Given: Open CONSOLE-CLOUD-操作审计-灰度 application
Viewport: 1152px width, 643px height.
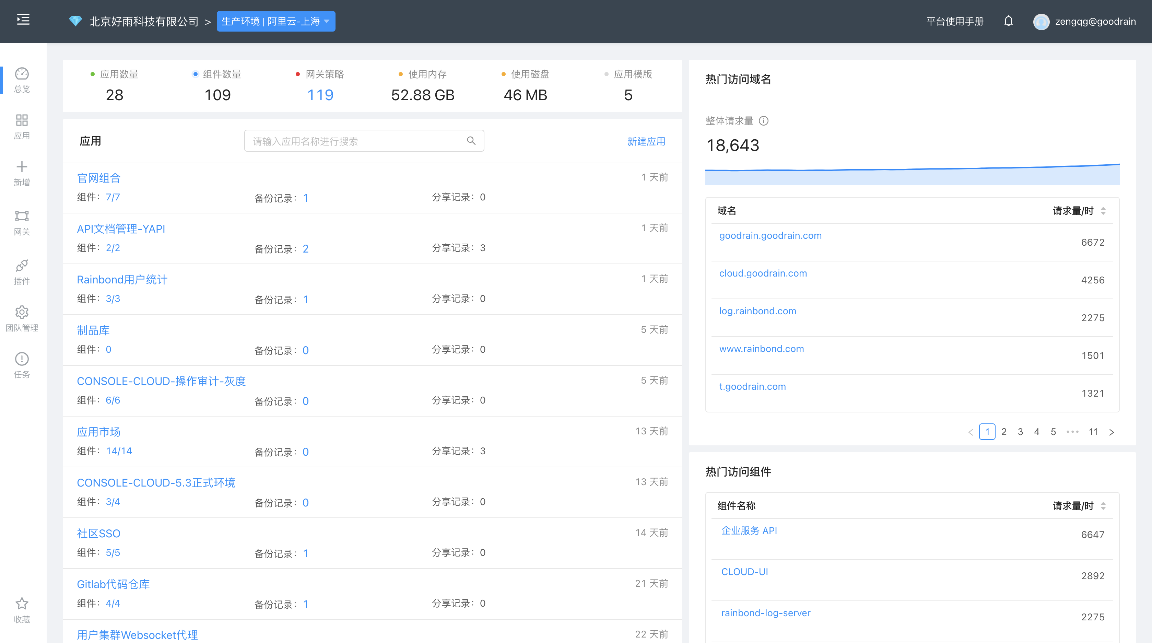Looking at the screenshot, I should pos(162,381).
